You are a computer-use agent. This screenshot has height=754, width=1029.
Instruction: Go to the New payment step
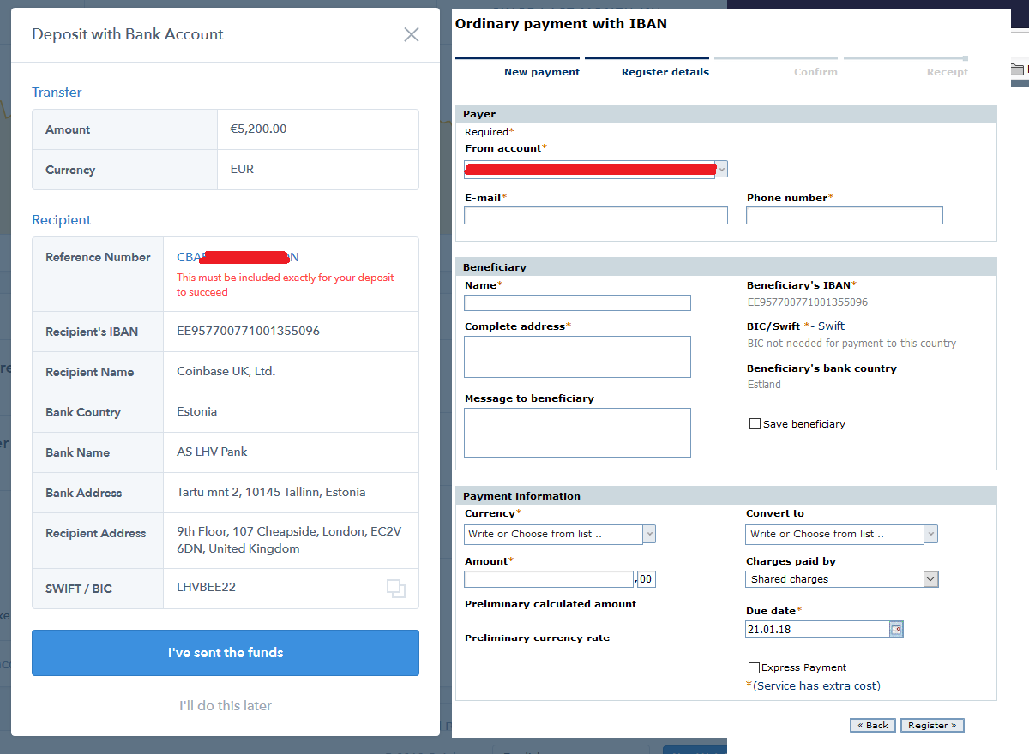tap(542, 72)
